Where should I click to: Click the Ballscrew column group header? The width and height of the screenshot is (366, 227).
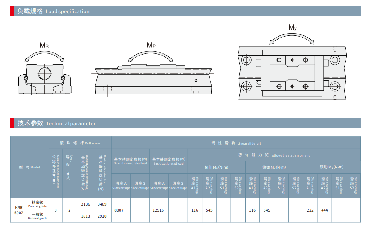click(x=80, y=143)
